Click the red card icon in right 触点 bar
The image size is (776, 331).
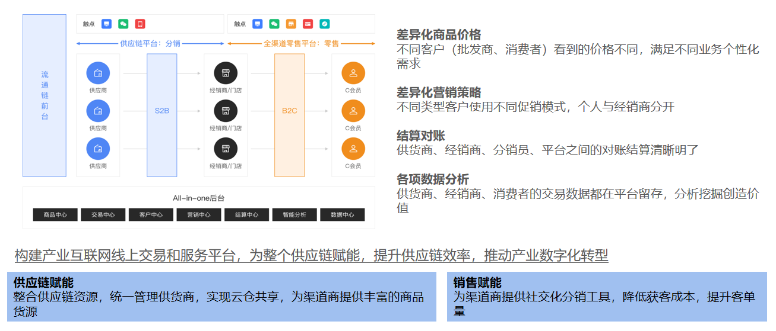(x=308, y=24)
